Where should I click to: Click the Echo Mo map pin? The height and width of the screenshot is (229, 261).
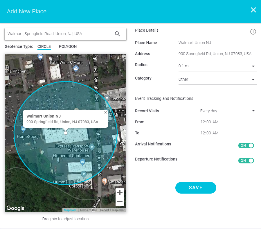107,98
